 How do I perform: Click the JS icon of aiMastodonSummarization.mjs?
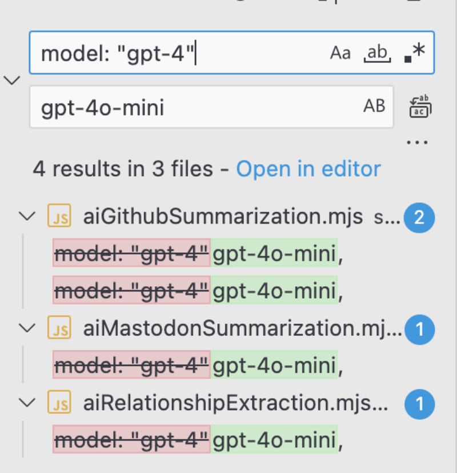pos(59,327)
